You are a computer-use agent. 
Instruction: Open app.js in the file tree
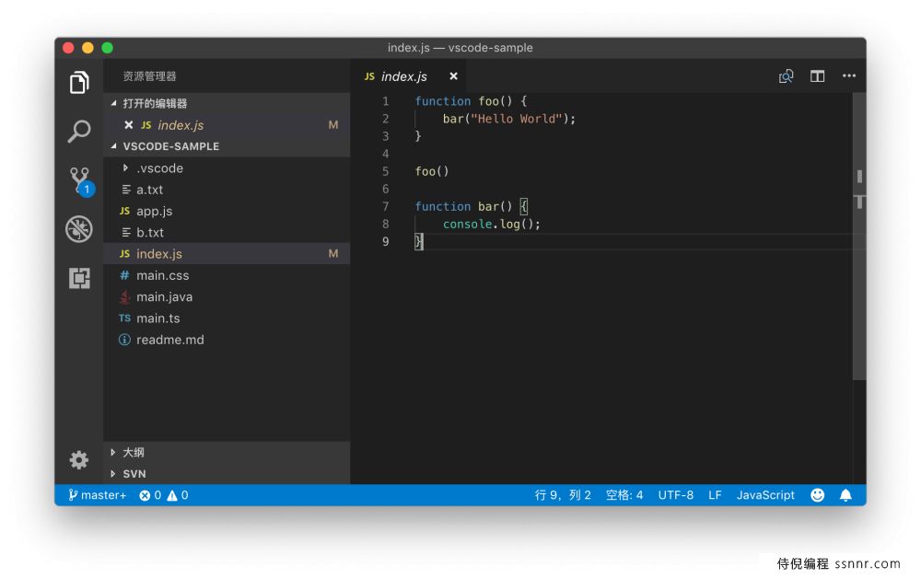[x=227, y=212]
